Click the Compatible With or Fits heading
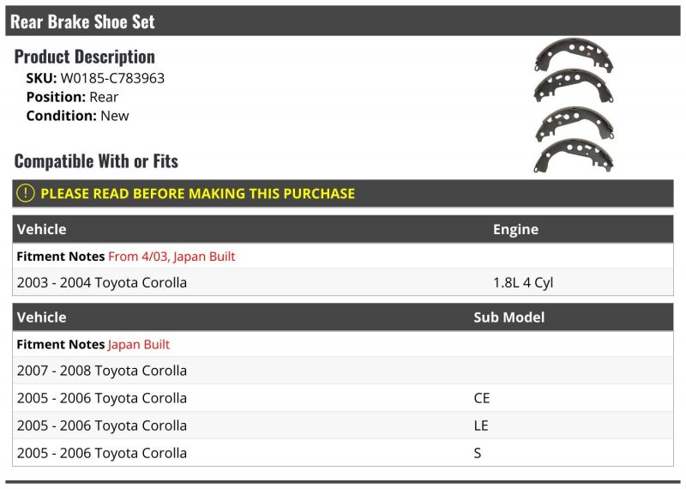 [x=96, y=161]
